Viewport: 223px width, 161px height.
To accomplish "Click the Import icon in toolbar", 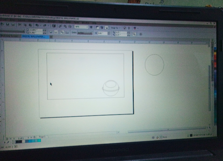I will pos(60,26).
